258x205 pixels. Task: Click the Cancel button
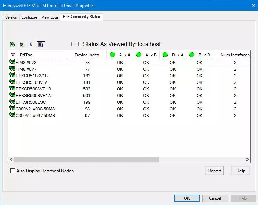click(x=215, y=198)
